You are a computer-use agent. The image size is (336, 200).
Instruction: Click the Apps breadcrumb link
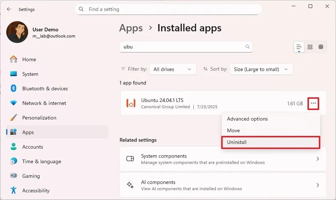coord(131,28)
